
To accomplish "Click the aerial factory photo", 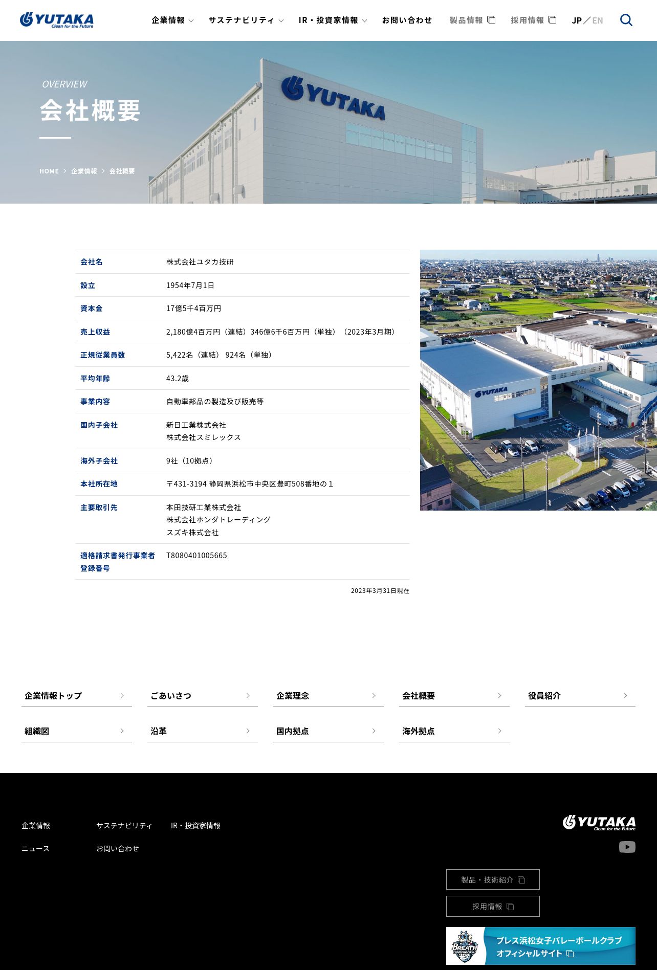I will (x=538, y=380).
